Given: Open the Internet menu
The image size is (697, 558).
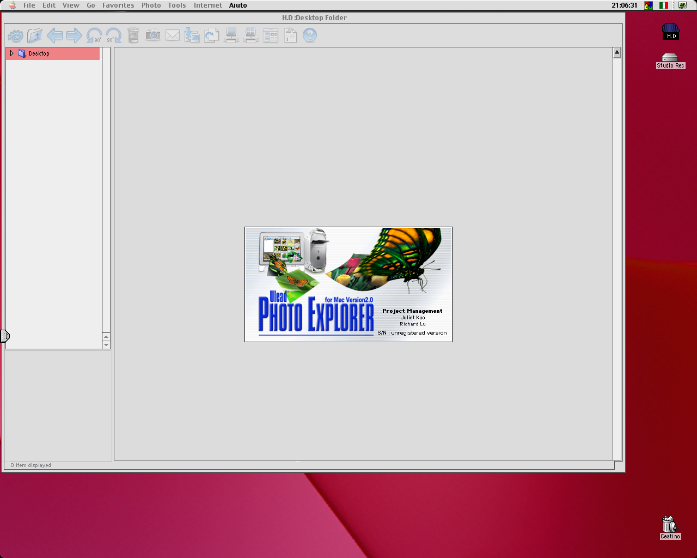Looking at the screenshot, I should point(208,5).
